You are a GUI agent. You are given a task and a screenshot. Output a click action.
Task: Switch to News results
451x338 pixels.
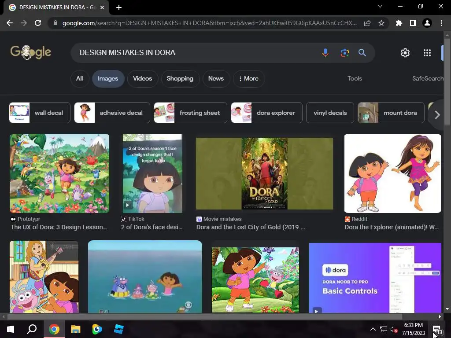tap(216, 78)
